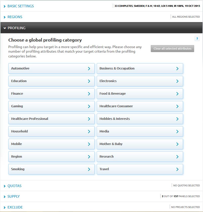The image size is (203, 212).
Task: Expand the Exclude section
Action: pos(15,207)
